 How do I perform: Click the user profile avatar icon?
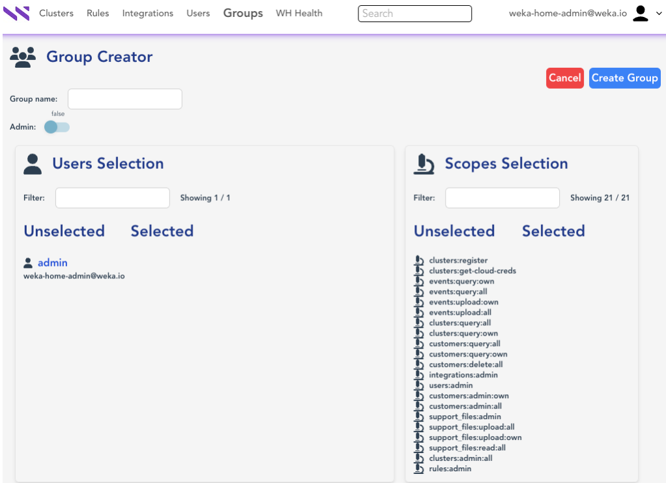pos(641,13)
